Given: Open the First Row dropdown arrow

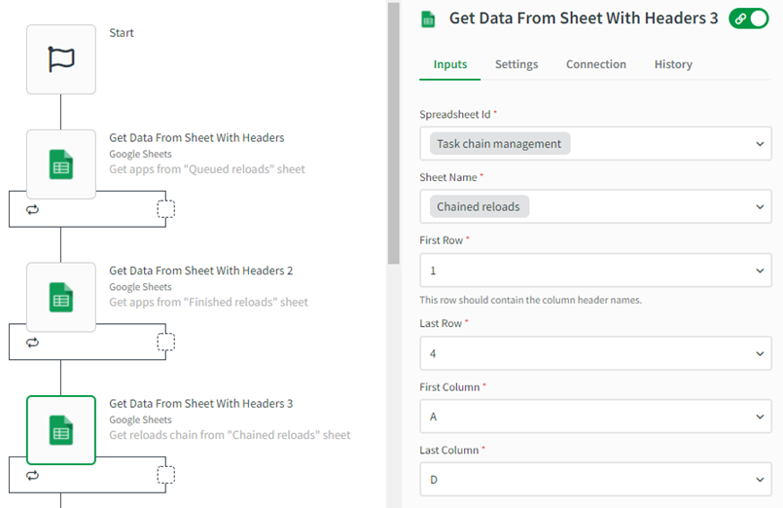Looking at the screenshot, I should pos(760,271).
